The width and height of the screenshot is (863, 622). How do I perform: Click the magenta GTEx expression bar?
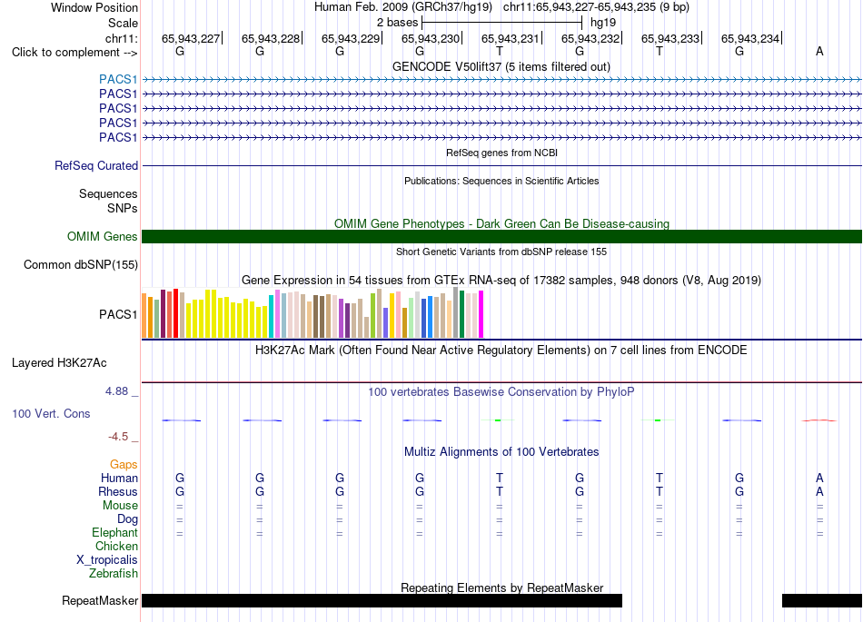coord(481,314)
